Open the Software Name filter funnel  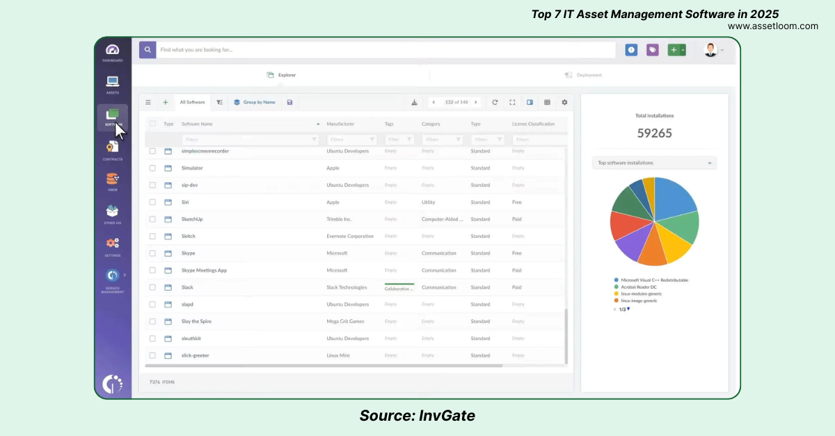click(314, 140)
